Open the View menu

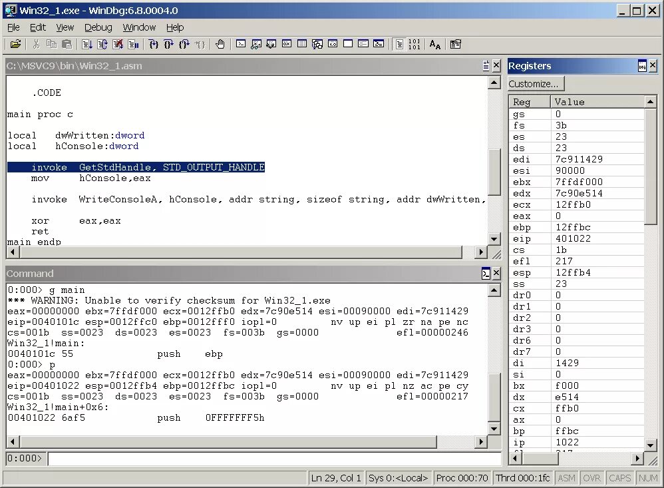pyautogui.click(x=65, y=27)
